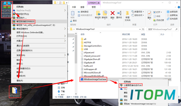181x106 pixels.
Task: Expand the Open with (打开方式) submenu
Action: point(65,36)
